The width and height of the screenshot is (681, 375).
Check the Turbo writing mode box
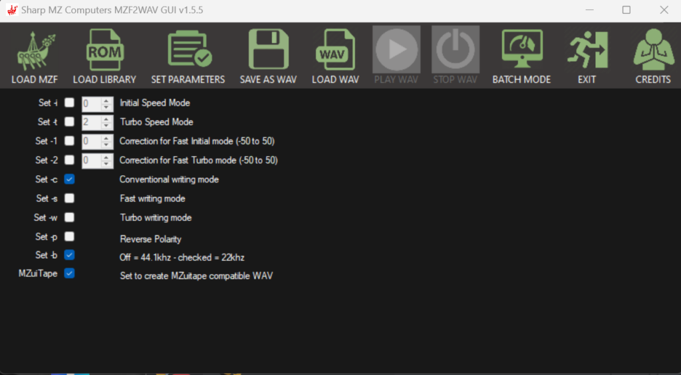69,217
